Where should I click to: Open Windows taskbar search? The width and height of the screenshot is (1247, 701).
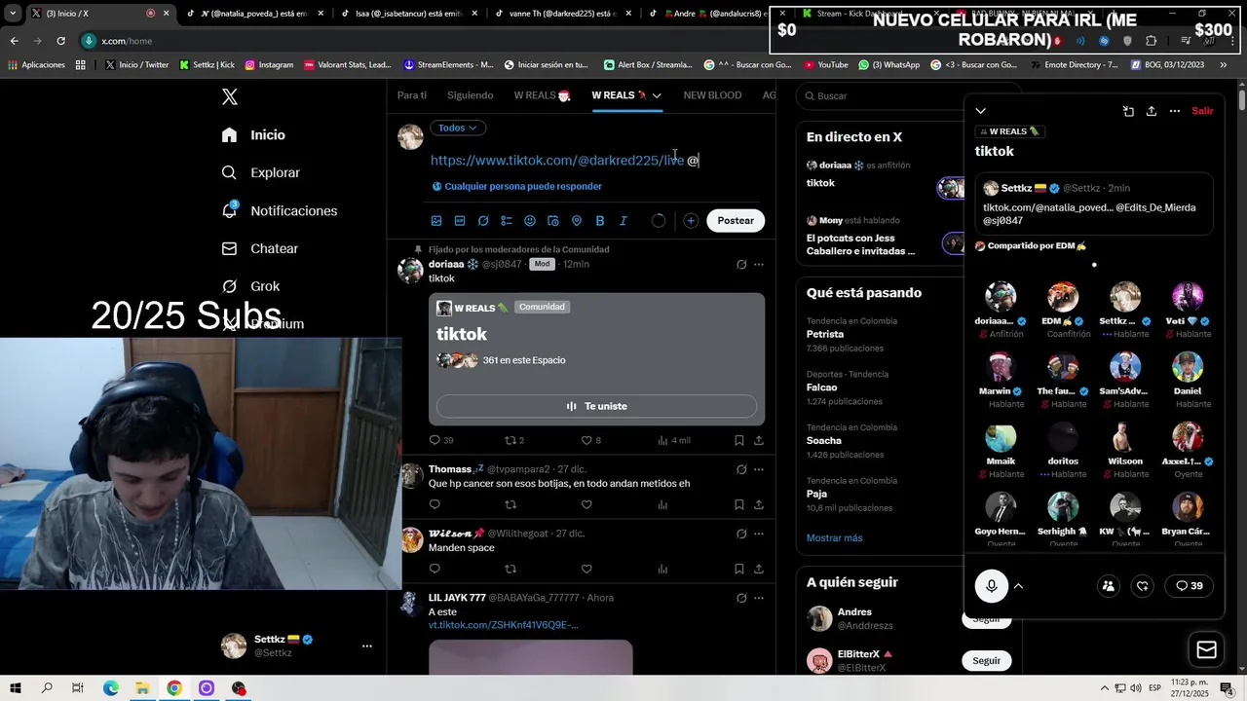point(47,688)
